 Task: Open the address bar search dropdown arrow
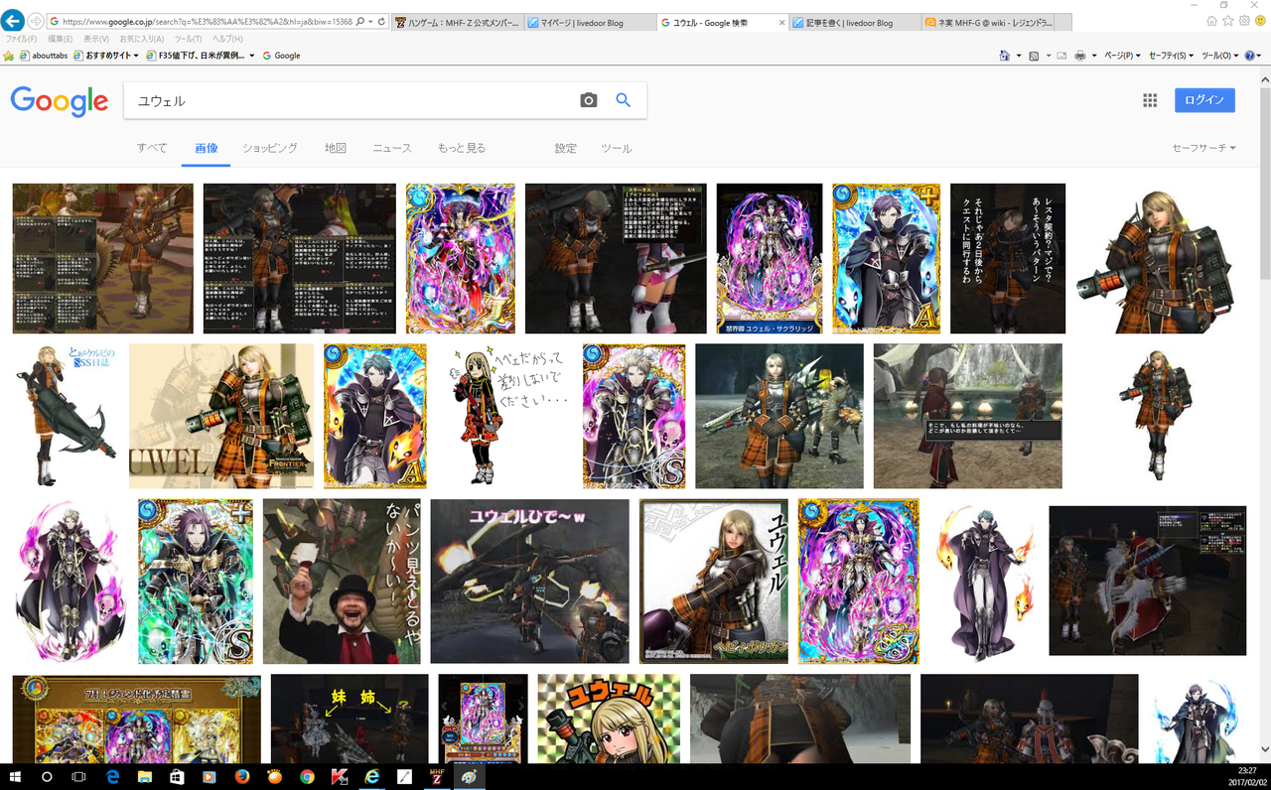(x=369, y=21)
